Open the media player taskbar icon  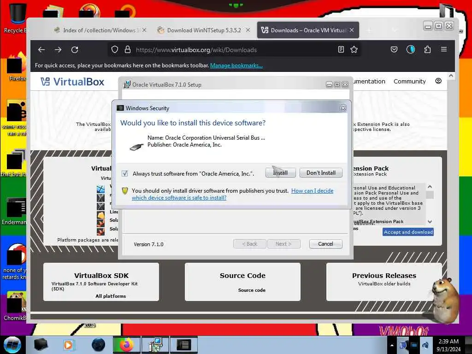(69, 345)
